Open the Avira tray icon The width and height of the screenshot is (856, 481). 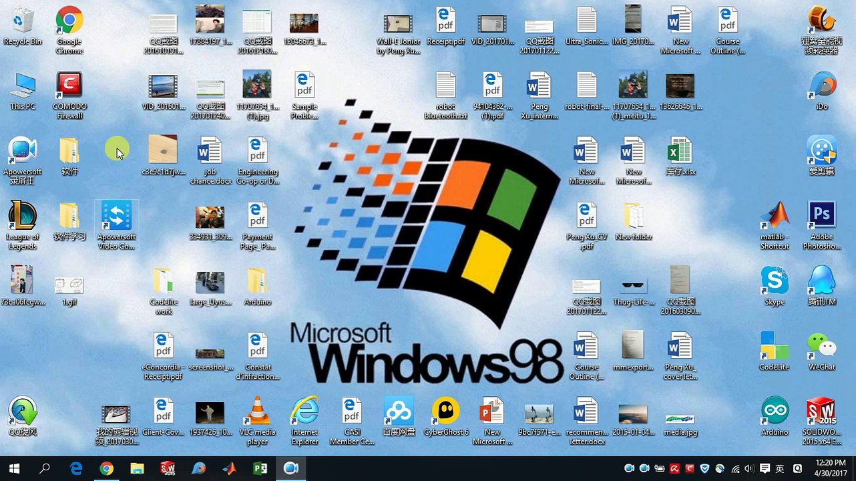click(x=674, y=469)
